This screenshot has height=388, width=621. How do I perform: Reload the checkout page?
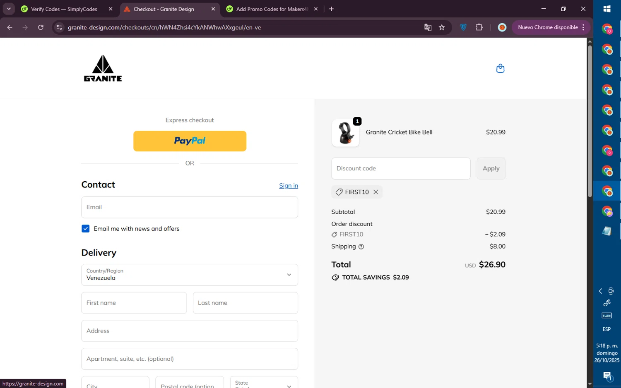tap(41, 27)
